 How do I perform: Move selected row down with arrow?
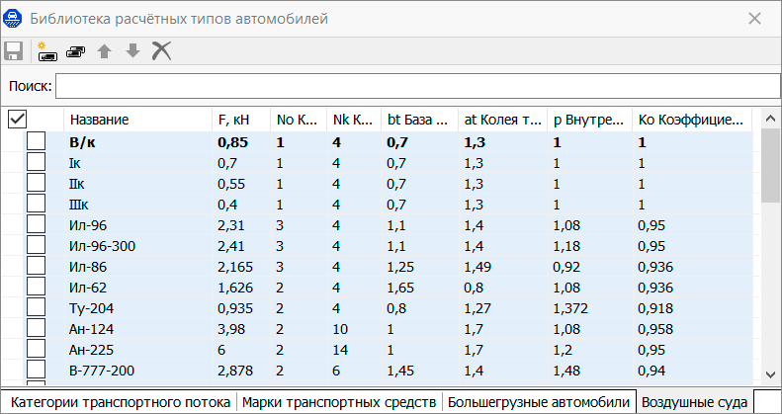coord(132,50)
